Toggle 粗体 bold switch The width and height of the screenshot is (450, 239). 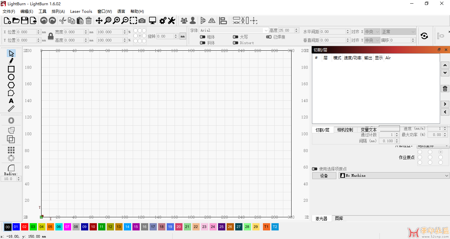(x=202, y=37)
